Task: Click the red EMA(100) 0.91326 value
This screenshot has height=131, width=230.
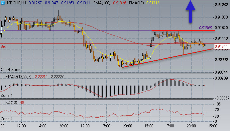Action: click(x=120, y=3)
